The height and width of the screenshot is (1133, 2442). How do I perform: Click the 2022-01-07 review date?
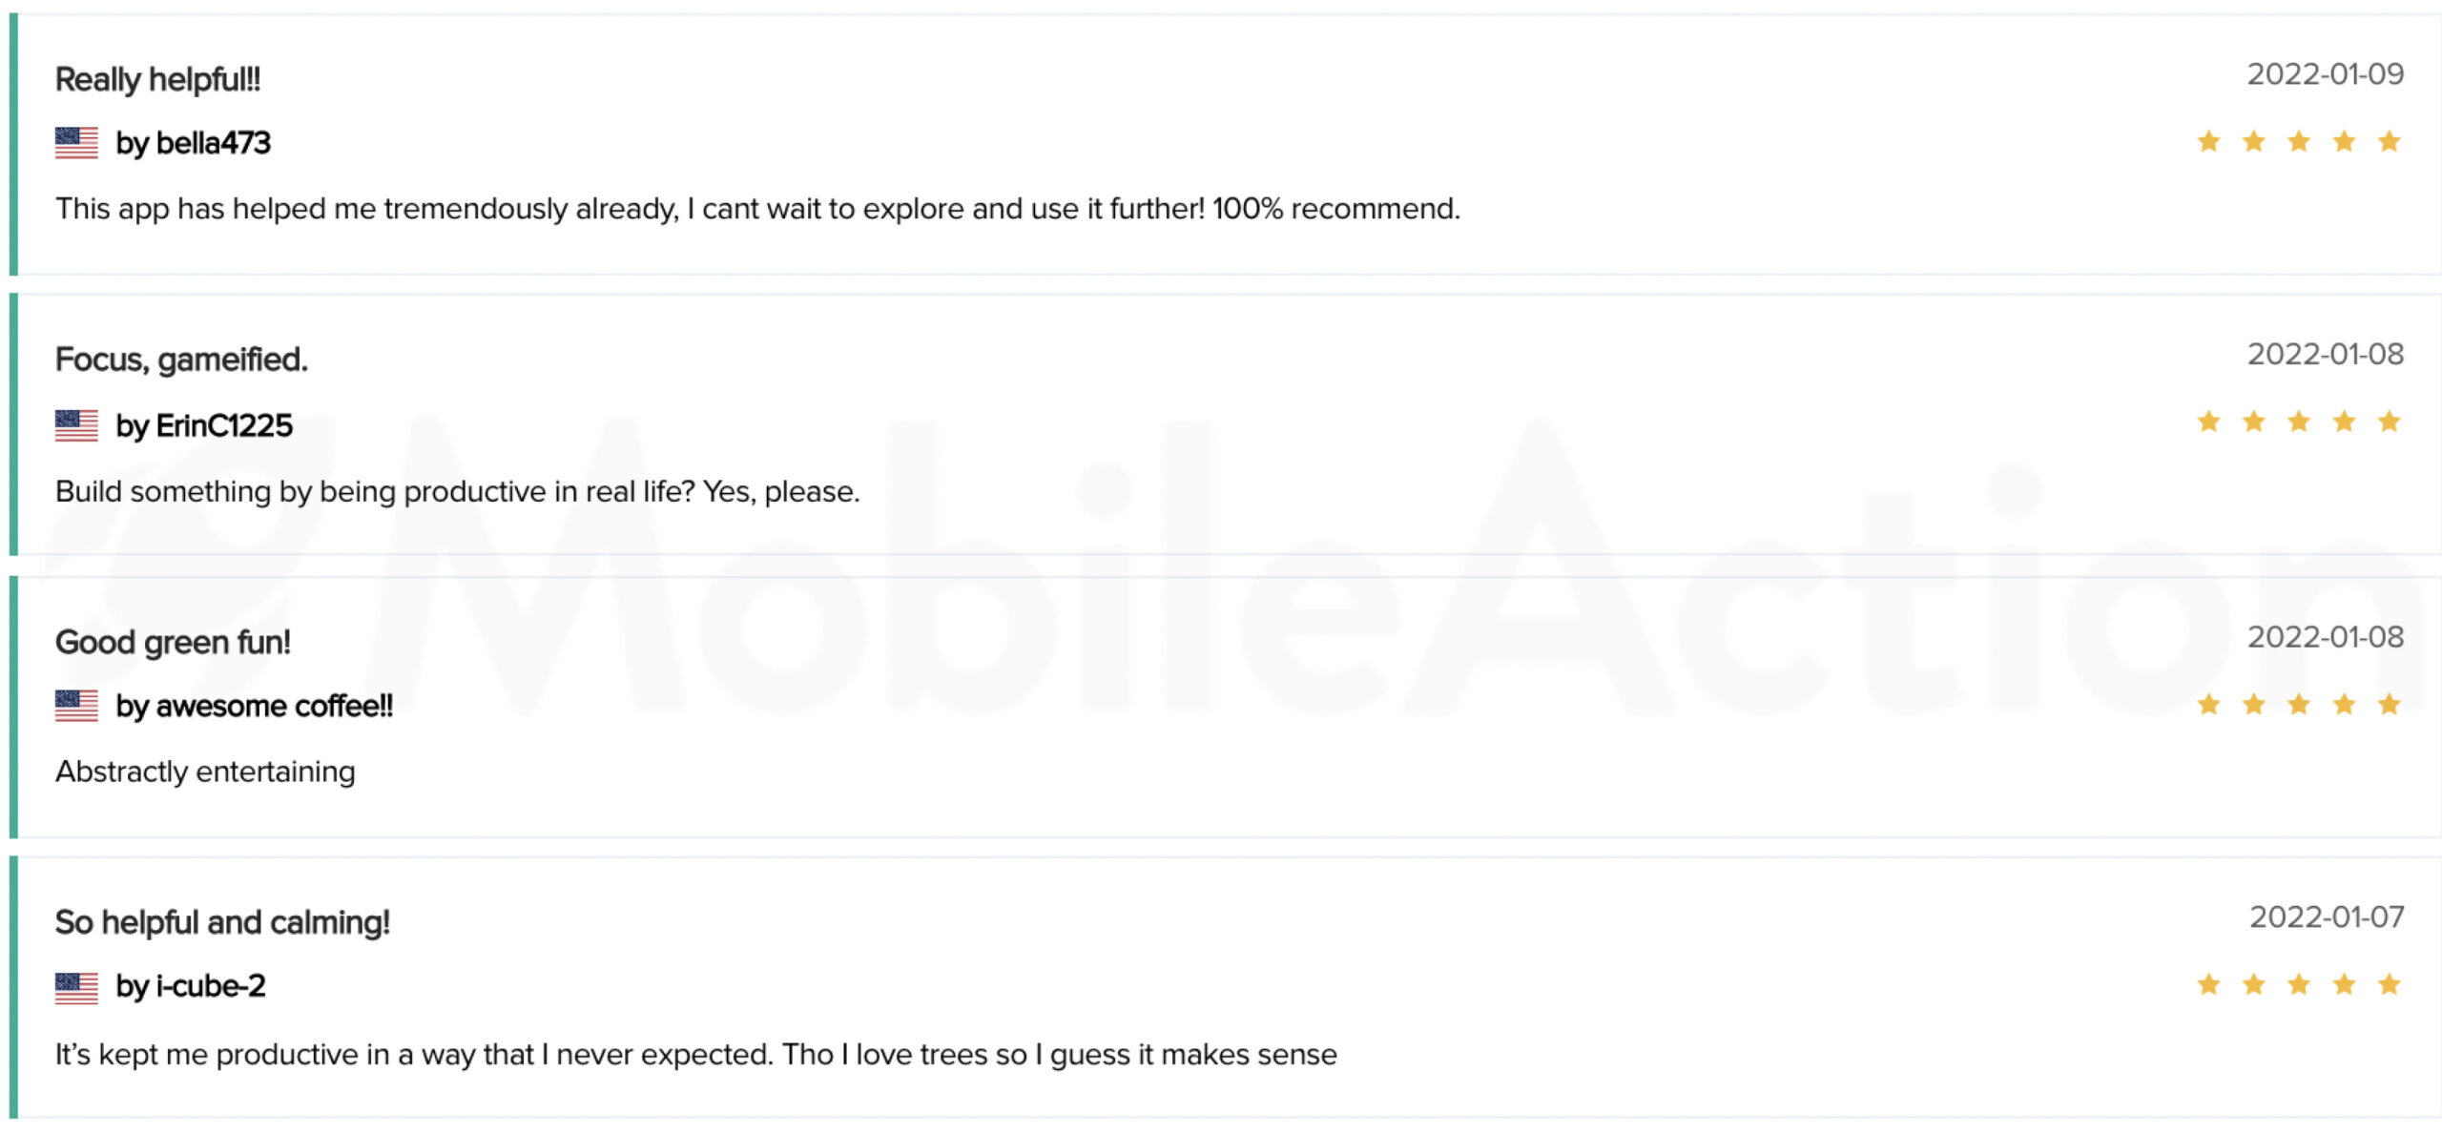click(x=2327, y=917)
